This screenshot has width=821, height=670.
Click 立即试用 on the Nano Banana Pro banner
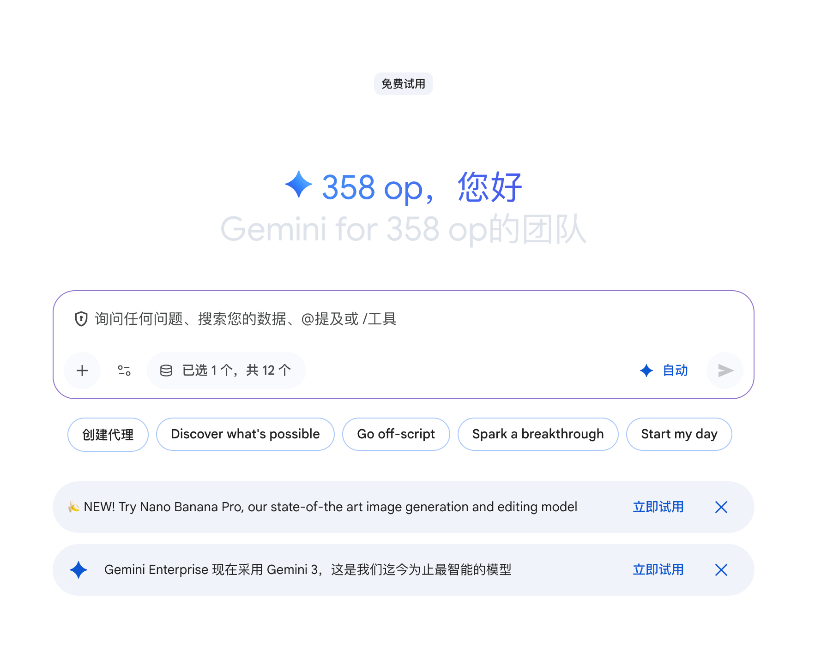[658, 507]
